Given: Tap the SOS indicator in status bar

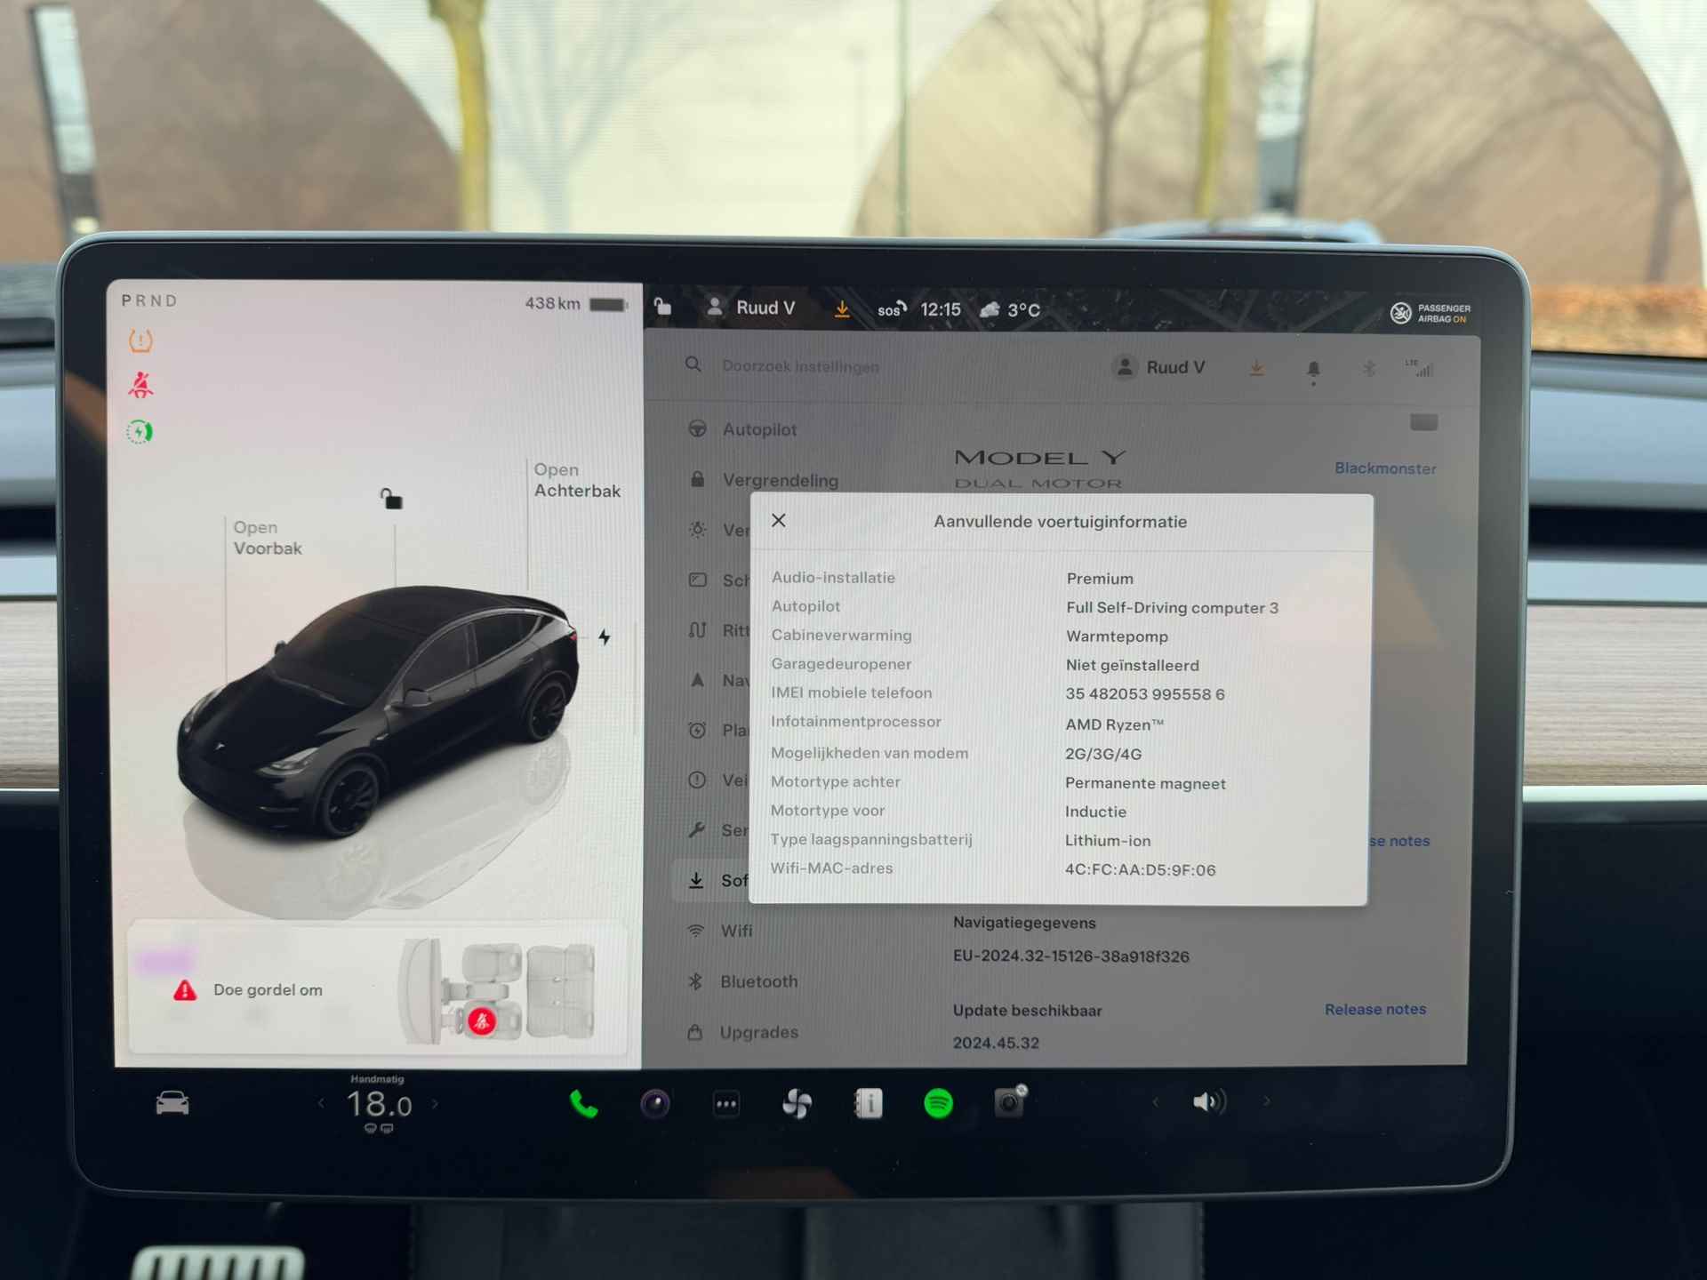Looking at the screenshot, I should 892,309.
